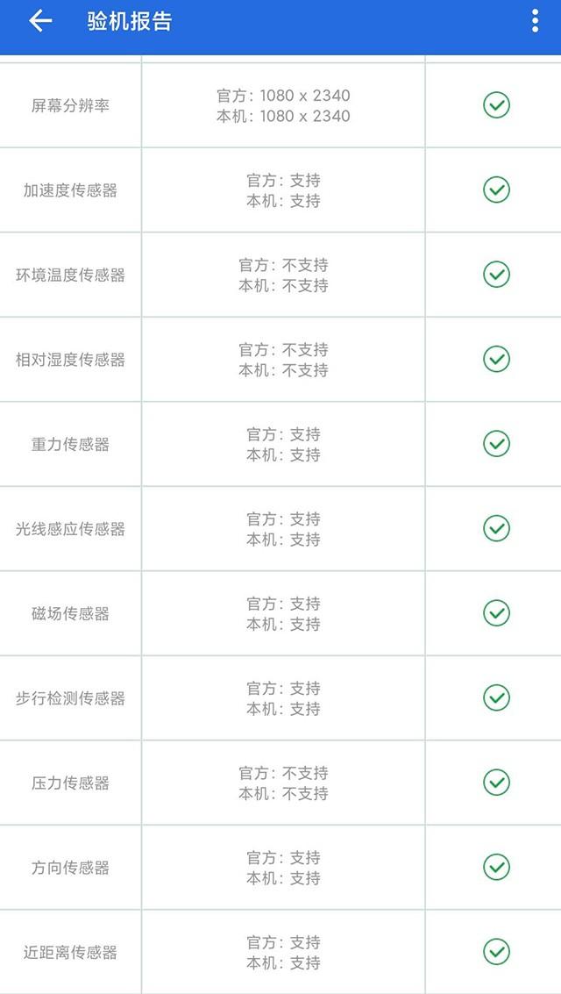Tap the checkmark beside 光线感应传感器
Image resolution: width=561 pixels, height=994 pixels.
(x=496, y=528)
